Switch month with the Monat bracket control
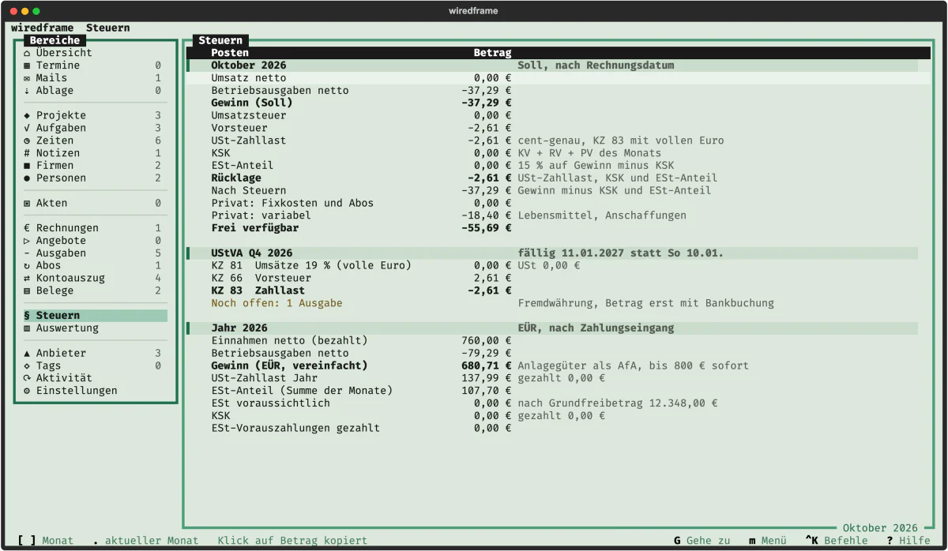 point(45,541)
